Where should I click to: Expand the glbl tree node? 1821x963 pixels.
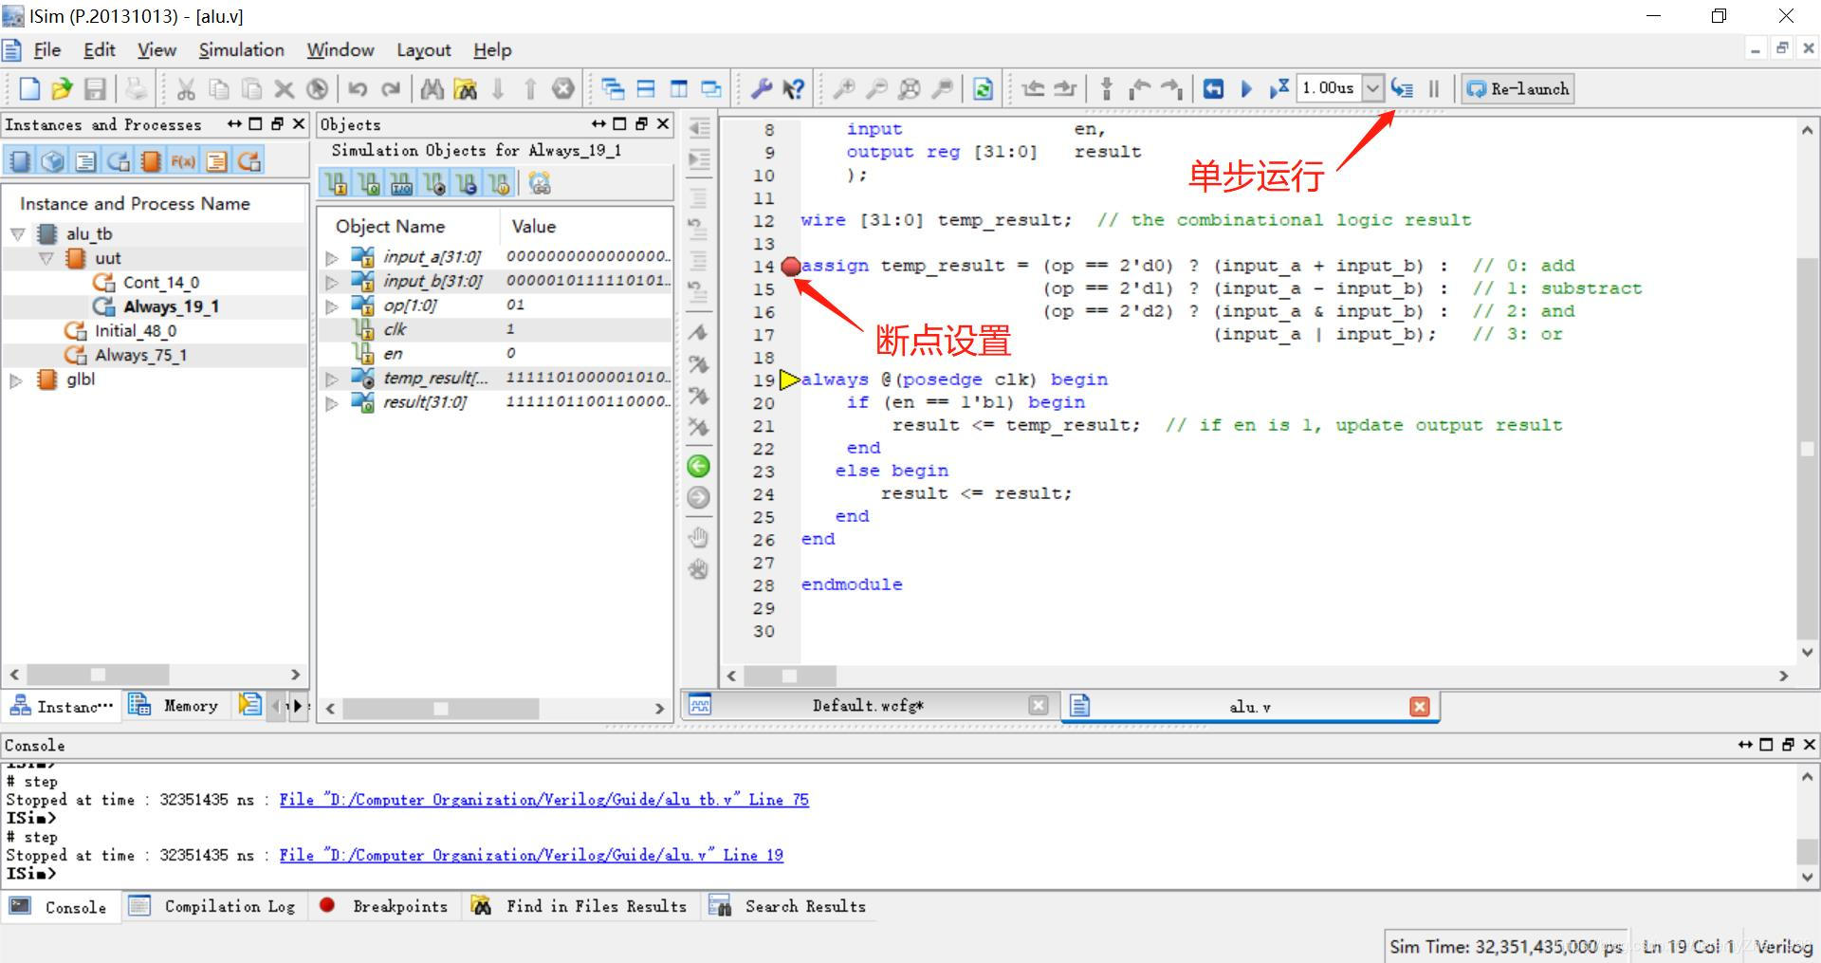click(x=16, y=380)
